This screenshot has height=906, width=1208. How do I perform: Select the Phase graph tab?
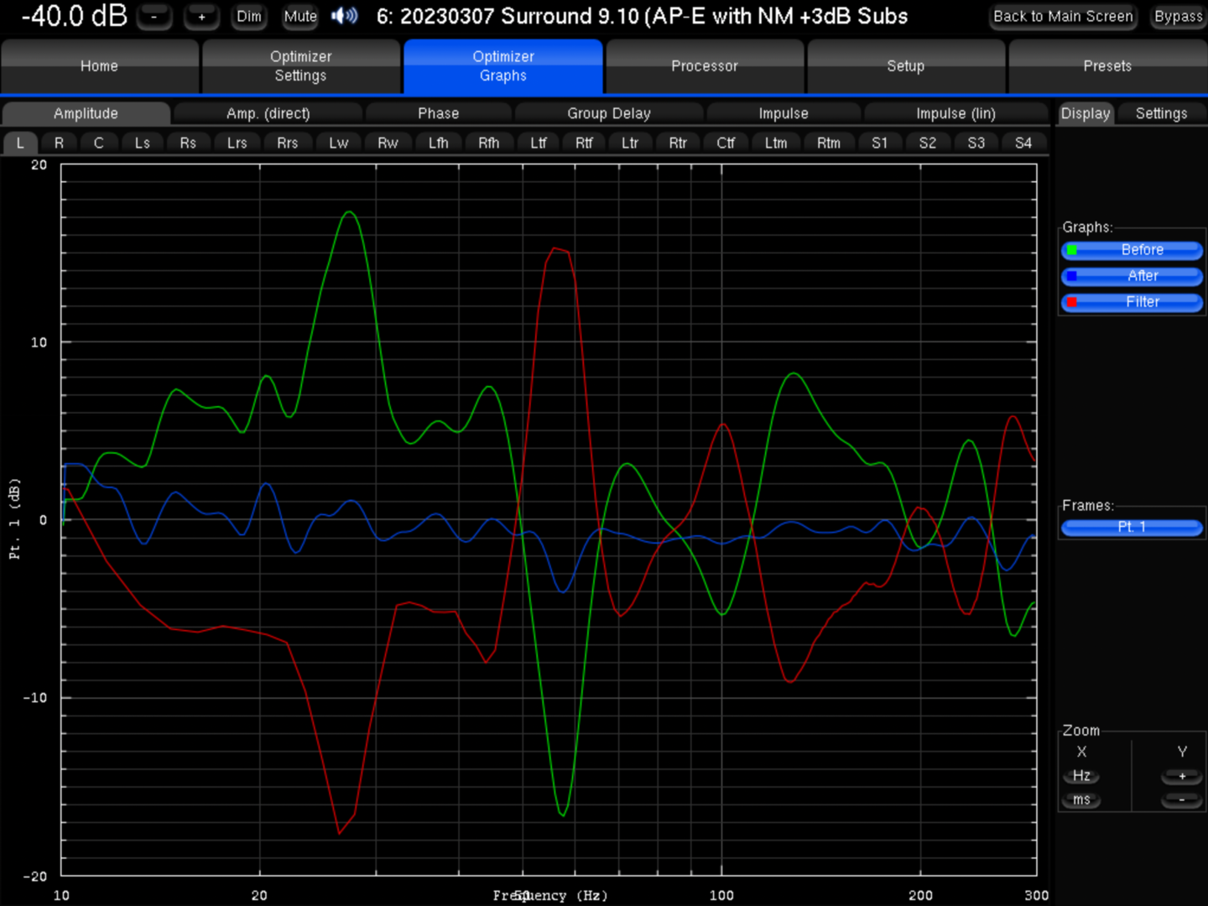438,113
